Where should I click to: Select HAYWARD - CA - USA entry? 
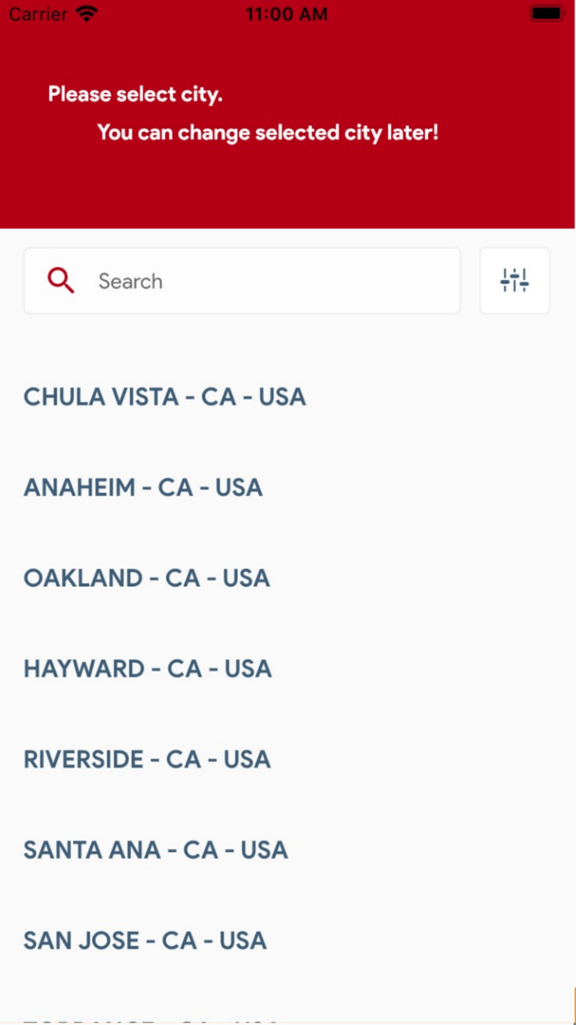pyautogui.click(x=147, y=669)
